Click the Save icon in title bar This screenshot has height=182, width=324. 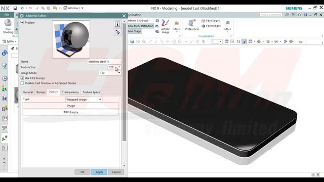point(15,8)
